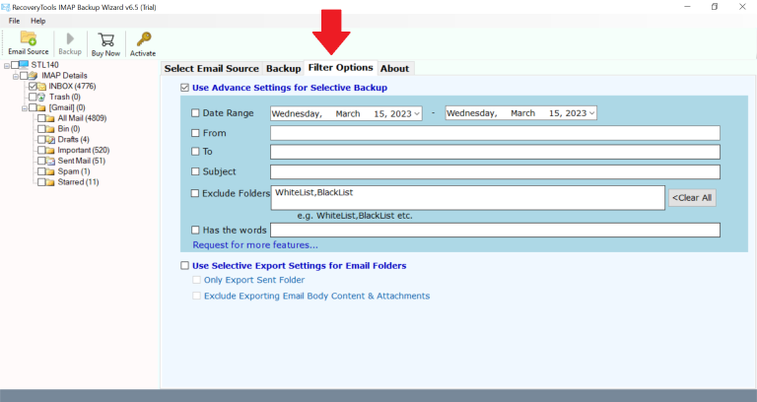Click the Email Source toolbar icon
Viewport: 757px width, 402px height.
click(28, 38)
